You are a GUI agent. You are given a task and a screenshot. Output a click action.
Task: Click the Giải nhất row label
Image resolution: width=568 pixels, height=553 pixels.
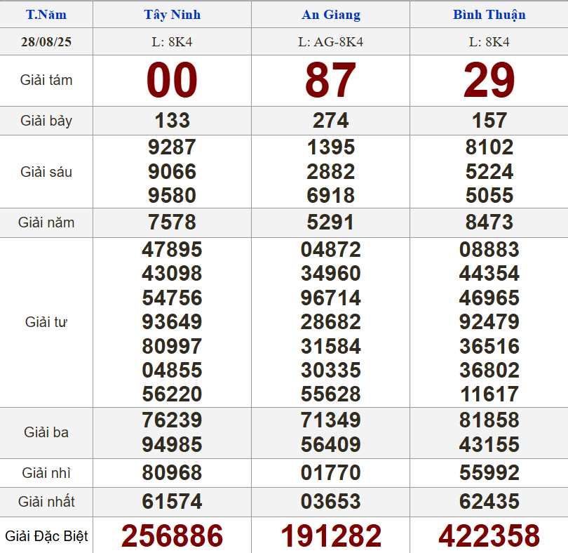coord(46,502)
